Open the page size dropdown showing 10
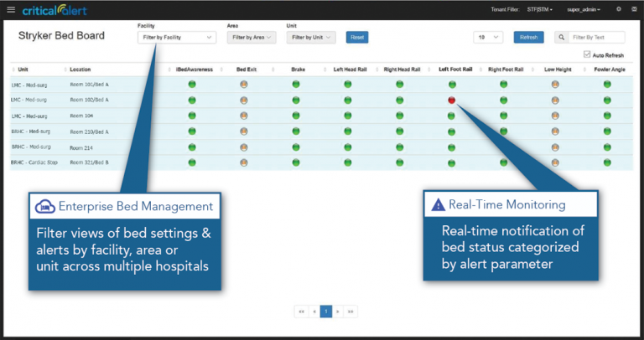The width and height of the screenshot is (644, 340). pos(488,38)
